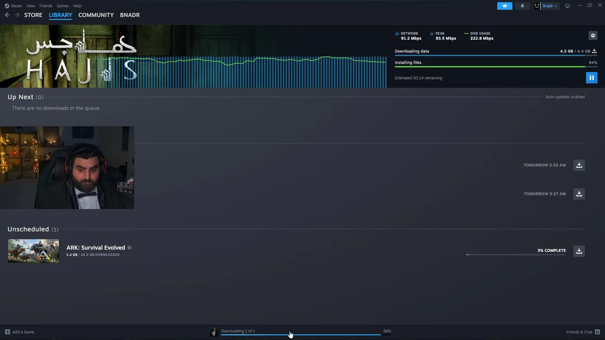Open the Friends menu
The image size is (605, 340).
click(x=46, y=6)
